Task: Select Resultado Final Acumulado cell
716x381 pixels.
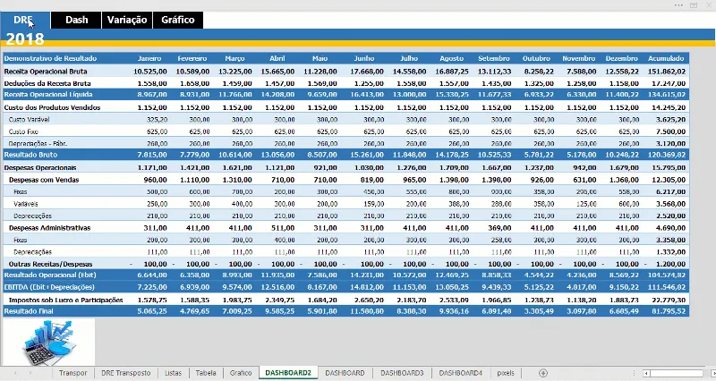Action: click(x=666, y=311)
